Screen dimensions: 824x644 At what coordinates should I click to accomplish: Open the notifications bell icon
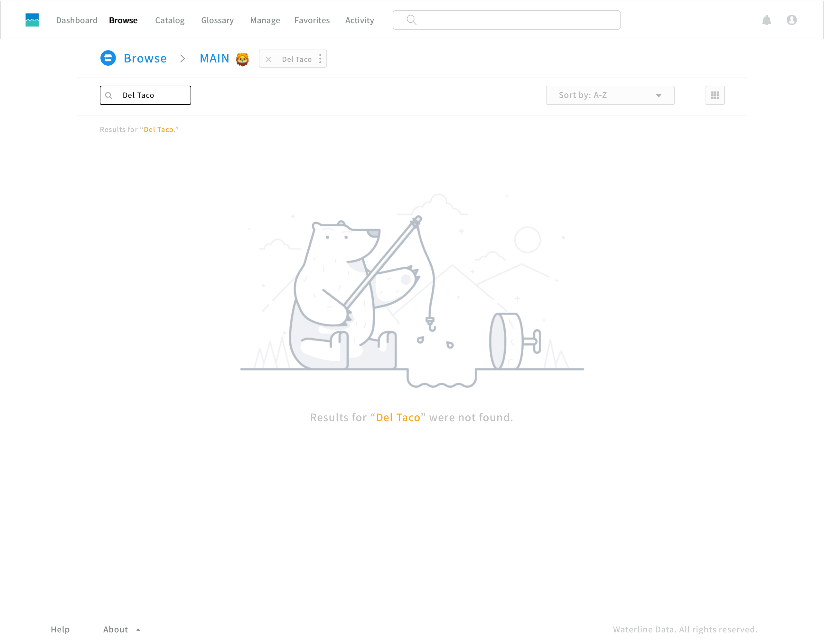766,20
